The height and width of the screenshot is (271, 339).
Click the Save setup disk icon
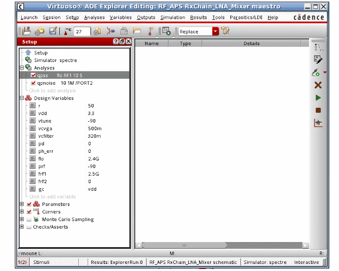point(53,31)
